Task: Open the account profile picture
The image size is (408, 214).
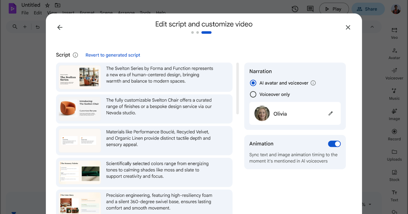Action: (396, 9)
